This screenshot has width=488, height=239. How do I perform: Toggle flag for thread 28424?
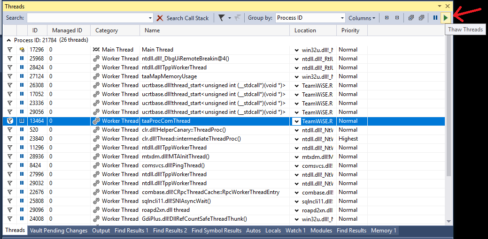(10, 67)
